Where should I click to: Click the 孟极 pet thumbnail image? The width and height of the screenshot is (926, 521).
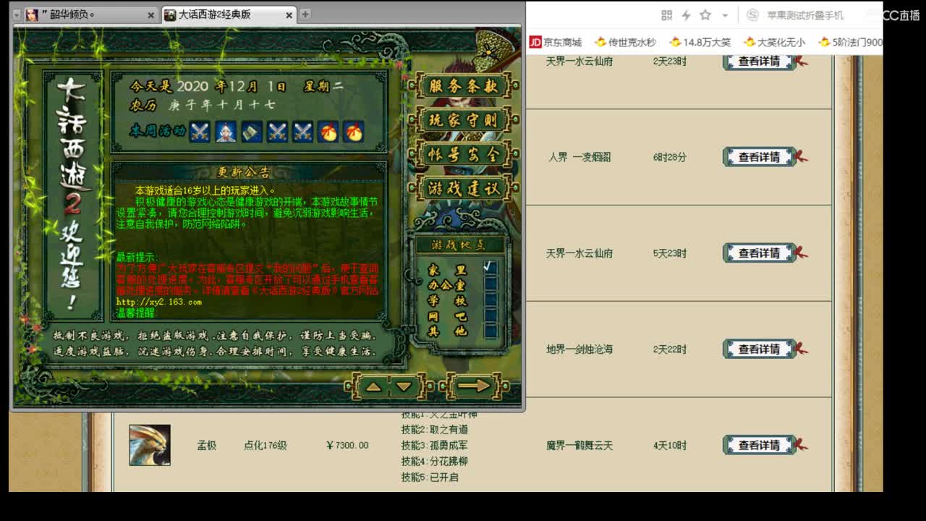150,445
